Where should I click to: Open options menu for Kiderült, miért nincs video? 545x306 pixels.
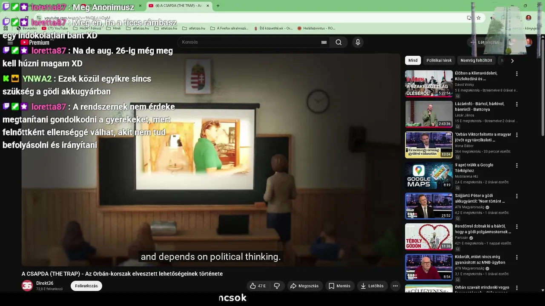point(517,257)
